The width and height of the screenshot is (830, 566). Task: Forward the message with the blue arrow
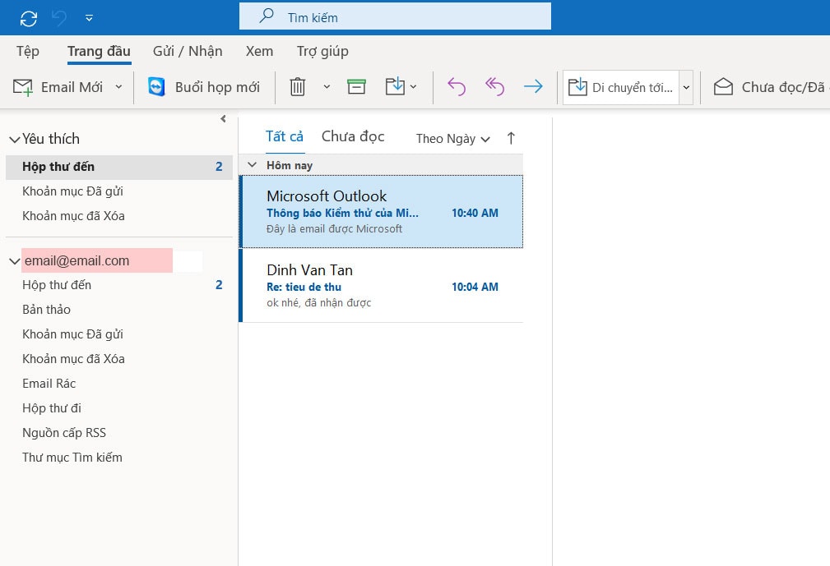(533, 87)
